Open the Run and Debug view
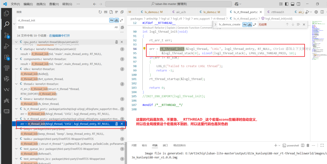 [6, 46]
